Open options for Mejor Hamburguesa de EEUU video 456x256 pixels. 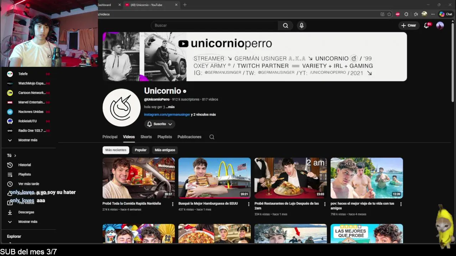pyautogui.click(x=249, y=204)
